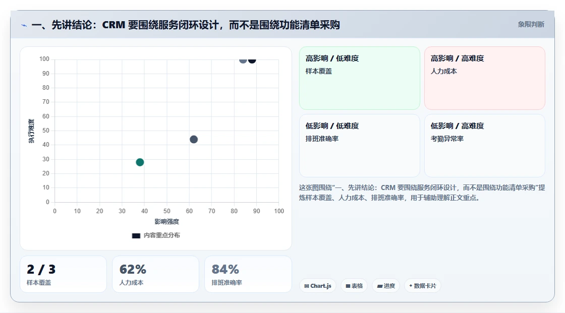Viewport: 565px width, 313px height.
Task: Click the y-axis tick label 100
Action: click(44, 59)
